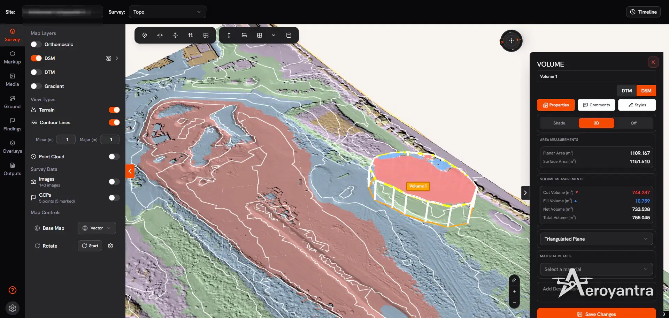Click the compass orientation control
This screenshot has width=669, height=318.
click(511, 41)
